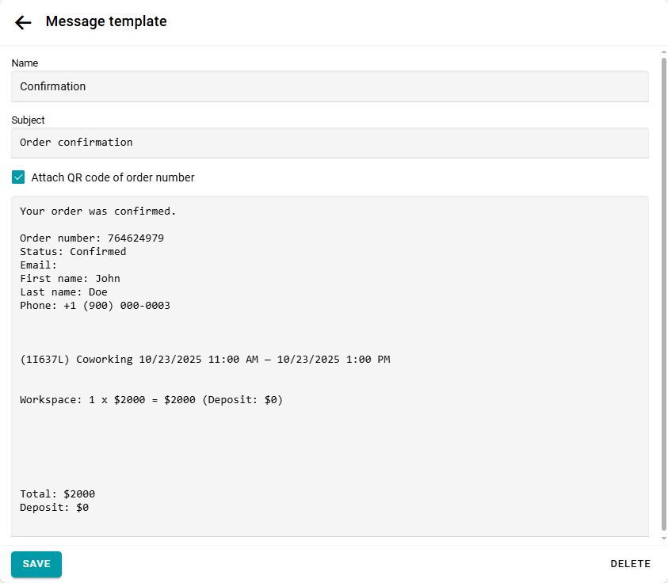Place cursor on the empty 'Email:' line

coord(39,265)
